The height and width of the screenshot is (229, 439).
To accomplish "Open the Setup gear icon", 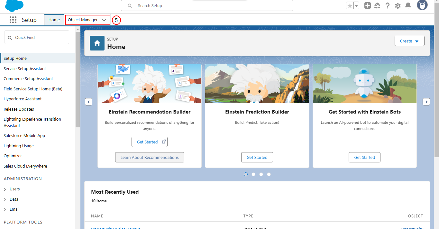I will click(x=398, y=6).
